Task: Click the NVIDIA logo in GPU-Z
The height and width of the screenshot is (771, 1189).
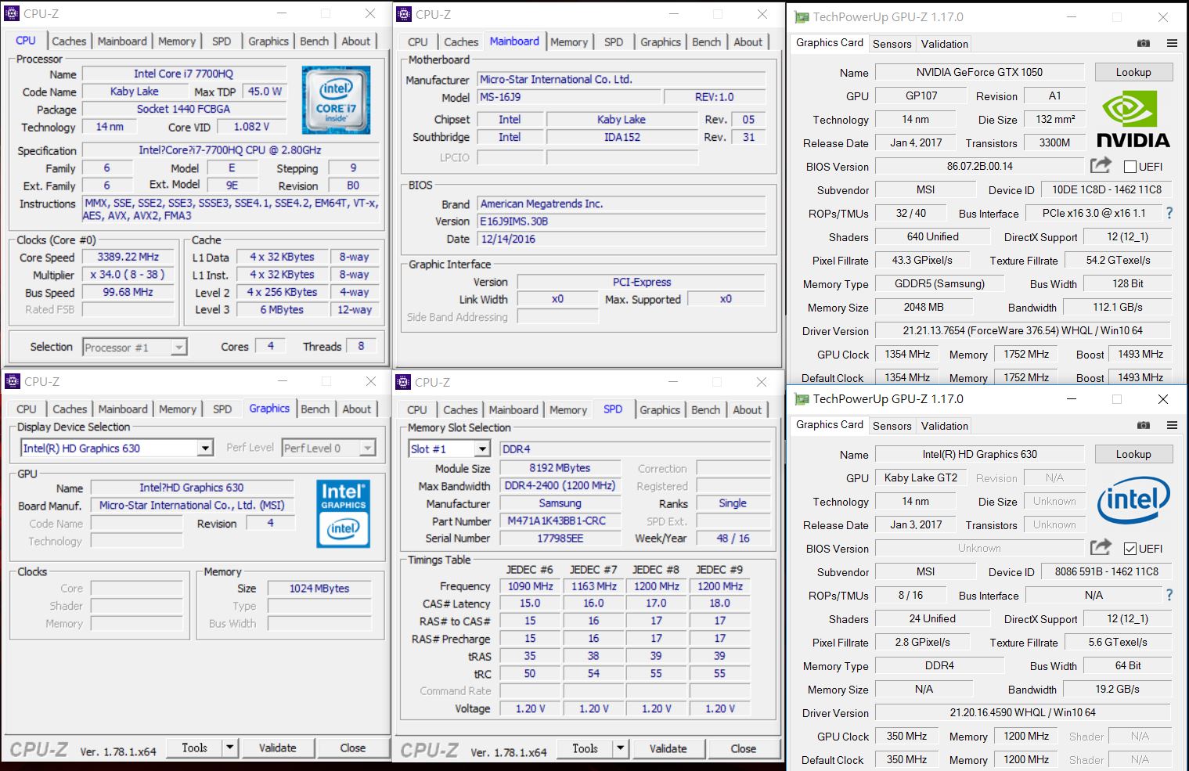Action: coord(1133,120)
